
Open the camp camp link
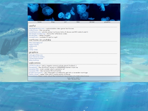[33, 50]
